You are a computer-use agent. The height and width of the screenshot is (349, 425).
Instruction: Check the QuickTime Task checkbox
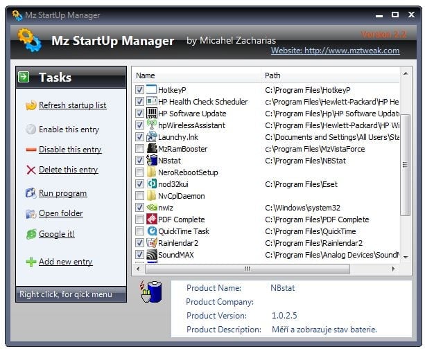pos(139,231)
